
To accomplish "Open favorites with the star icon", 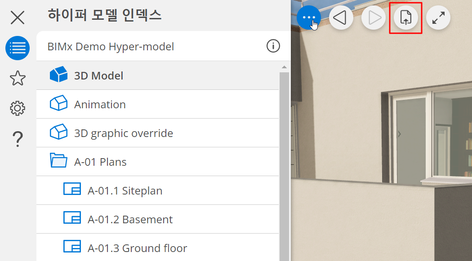I will coord(18,78).
